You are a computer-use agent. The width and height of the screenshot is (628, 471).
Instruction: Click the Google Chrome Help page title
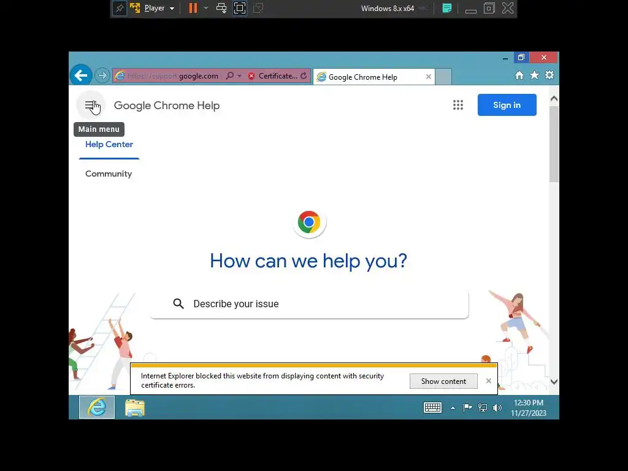(x=167, y=105)
